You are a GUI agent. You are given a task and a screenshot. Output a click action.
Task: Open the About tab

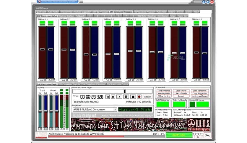point(196,12)
